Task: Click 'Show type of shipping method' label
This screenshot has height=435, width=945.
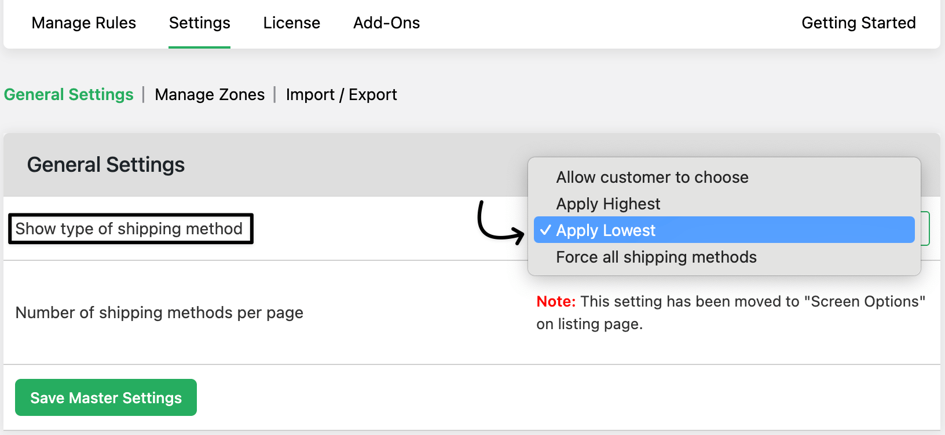Action: click(129, 228)
